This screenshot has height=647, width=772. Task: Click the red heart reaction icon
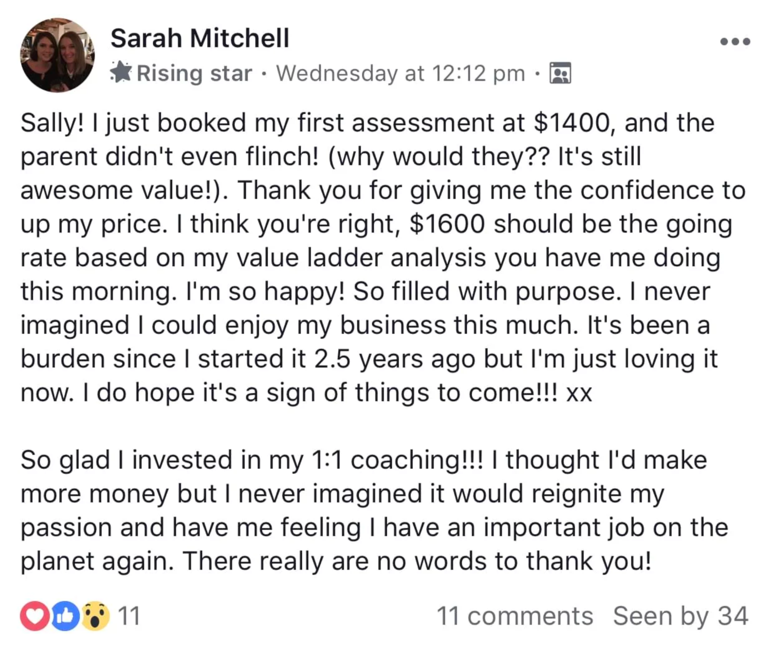pyautogui.click(x=35, y=616)
